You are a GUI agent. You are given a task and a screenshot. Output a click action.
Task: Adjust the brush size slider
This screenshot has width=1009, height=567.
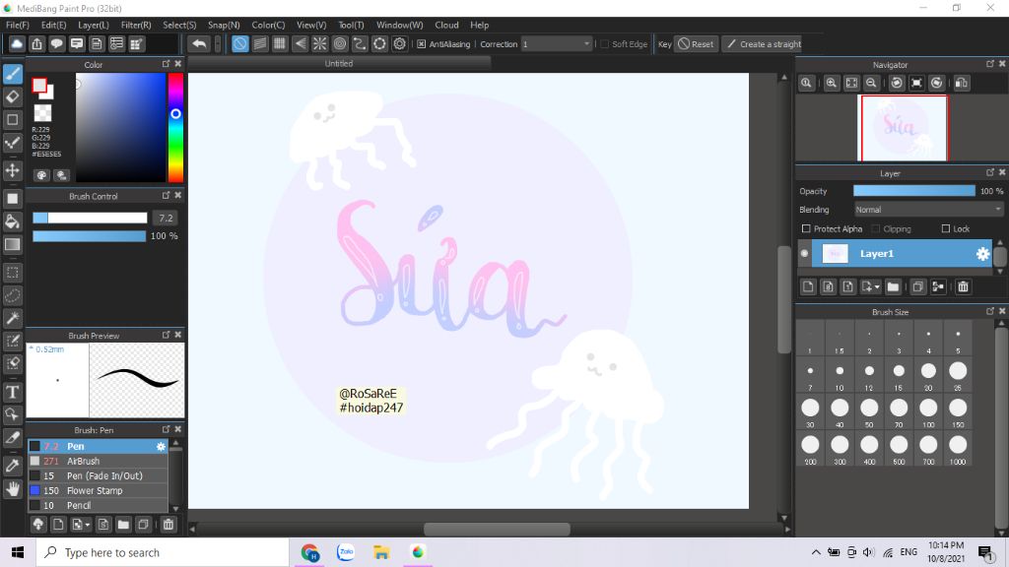90,218
